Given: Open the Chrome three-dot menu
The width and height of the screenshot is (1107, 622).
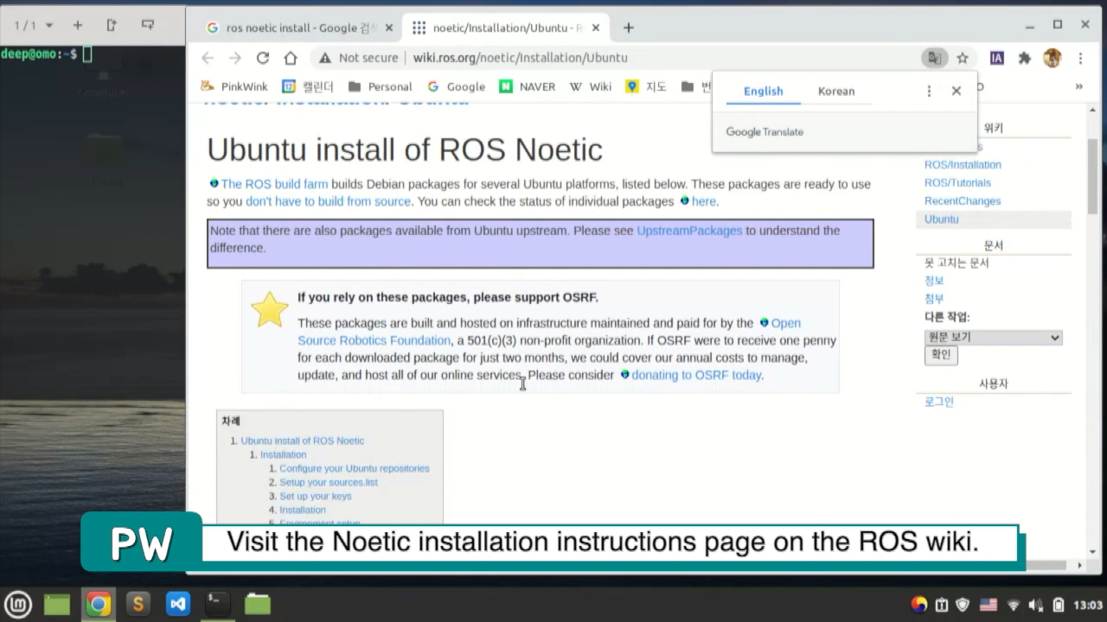Looking at the screenshot, I should 1080,58.
